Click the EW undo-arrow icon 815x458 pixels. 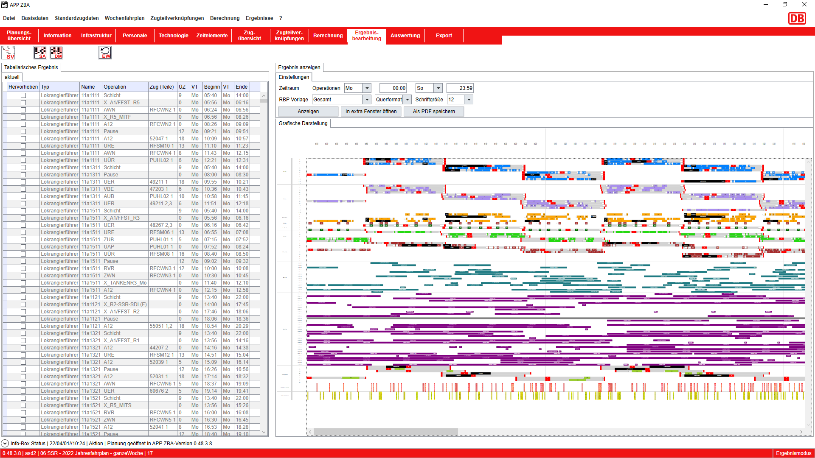point(105,53)
